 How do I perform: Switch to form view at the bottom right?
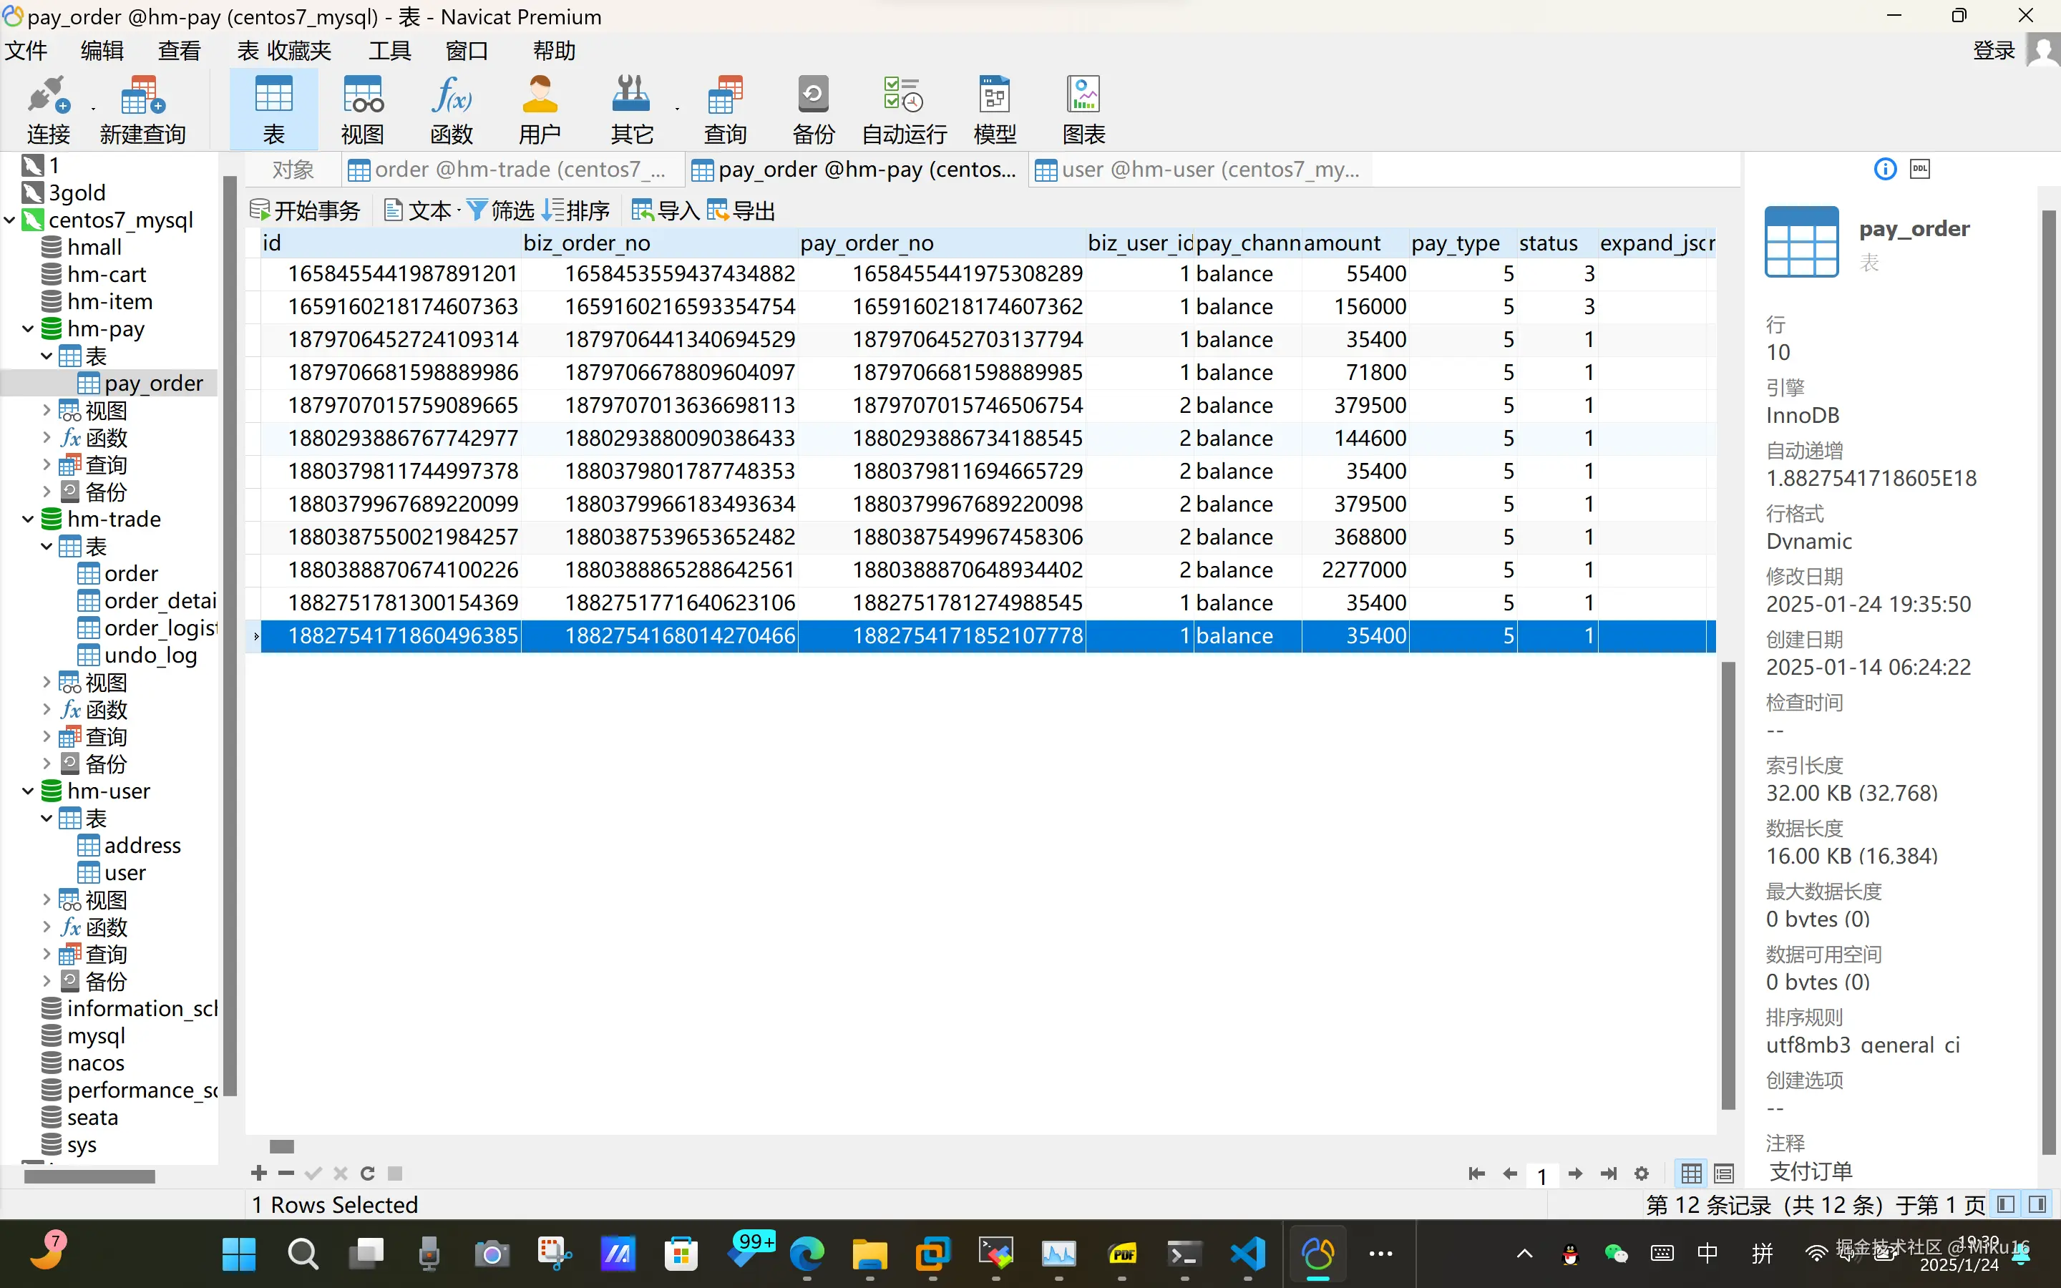(x=1724, y=1173)
